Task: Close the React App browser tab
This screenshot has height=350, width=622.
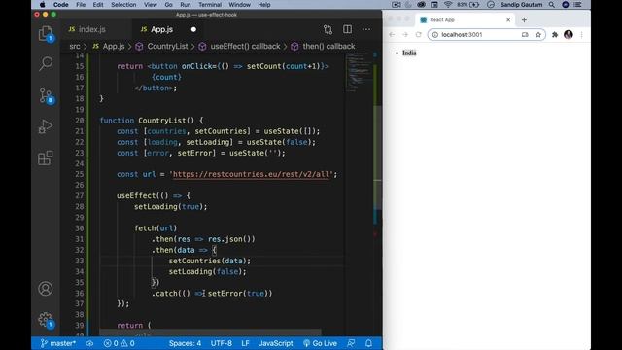Action: [508, 19]
